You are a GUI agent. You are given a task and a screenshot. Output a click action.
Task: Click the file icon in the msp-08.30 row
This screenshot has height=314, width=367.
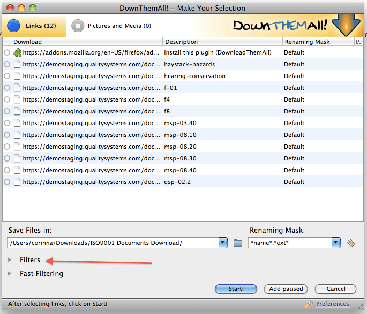tap(17, 158)
